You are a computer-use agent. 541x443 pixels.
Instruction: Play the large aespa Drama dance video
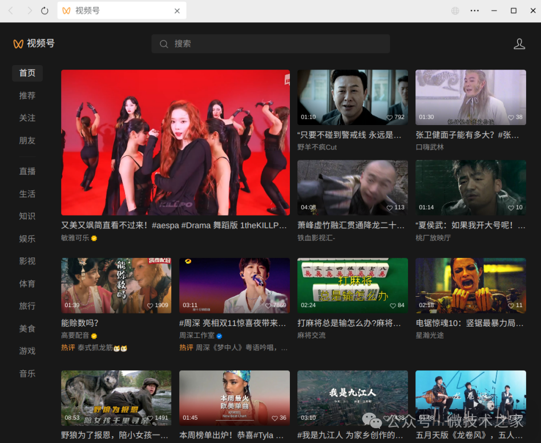175,143
